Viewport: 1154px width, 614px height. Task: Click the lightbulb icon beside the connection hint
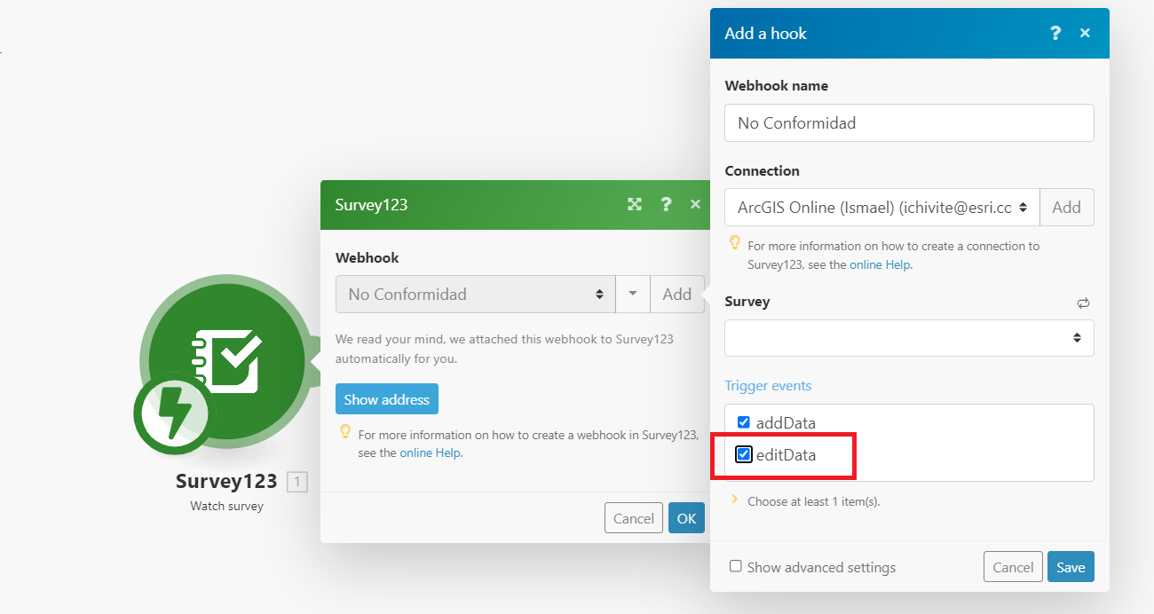click(x=734, y=242)
